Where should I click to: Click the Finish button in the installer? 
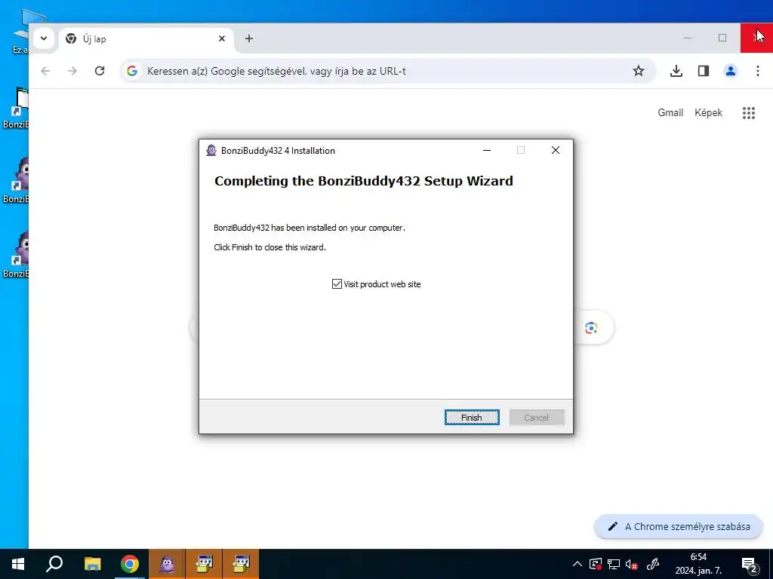pyautogui.click(x=472, y=418)
